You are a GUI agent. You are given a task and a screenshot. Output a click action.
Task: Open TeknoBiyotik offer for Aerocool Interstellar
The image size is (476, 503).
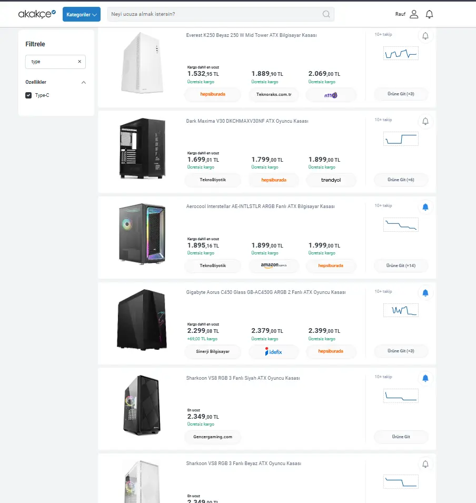[x=213, y=265]
